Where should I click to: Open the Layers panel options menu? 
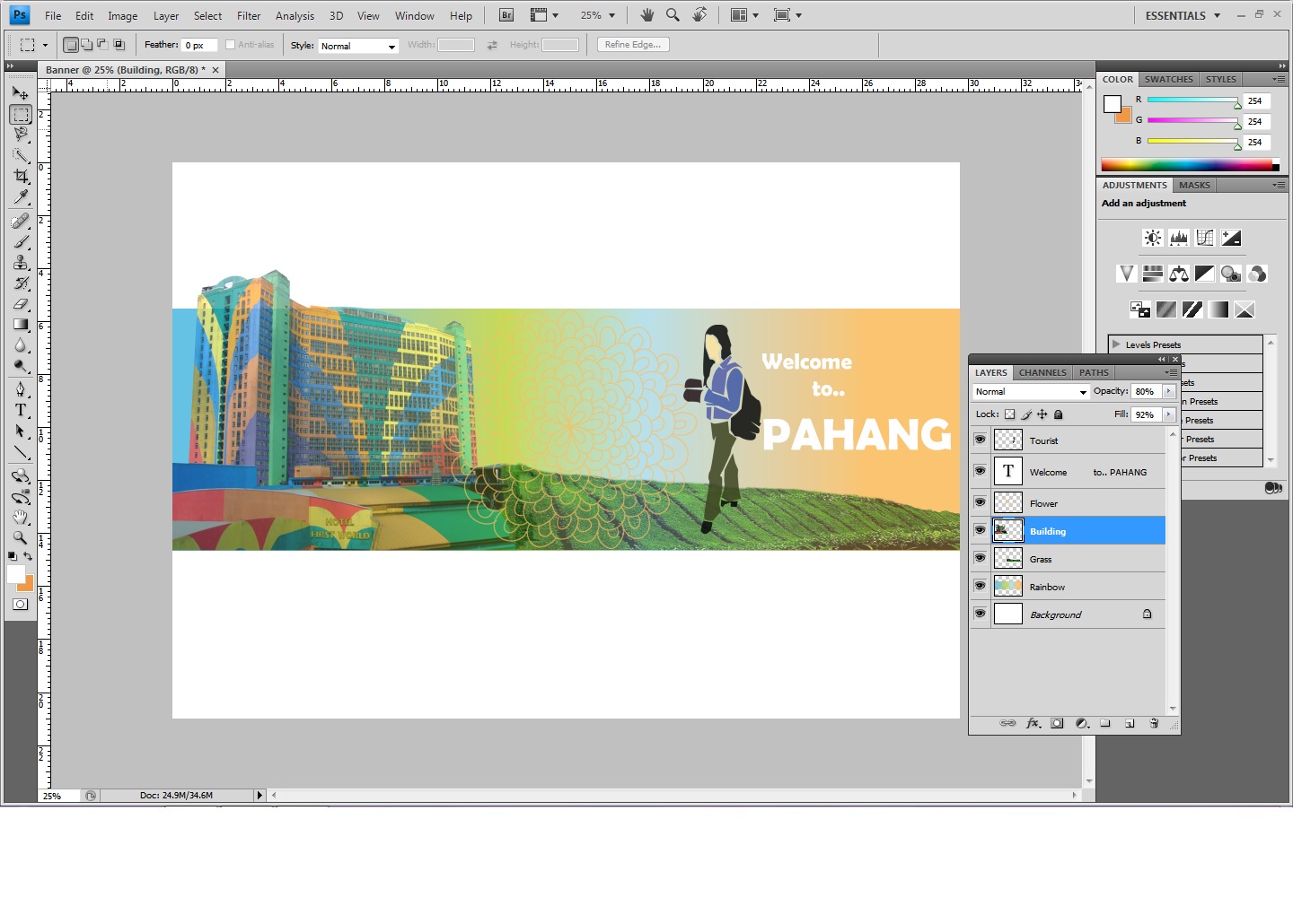click(x=1171, y=372)
